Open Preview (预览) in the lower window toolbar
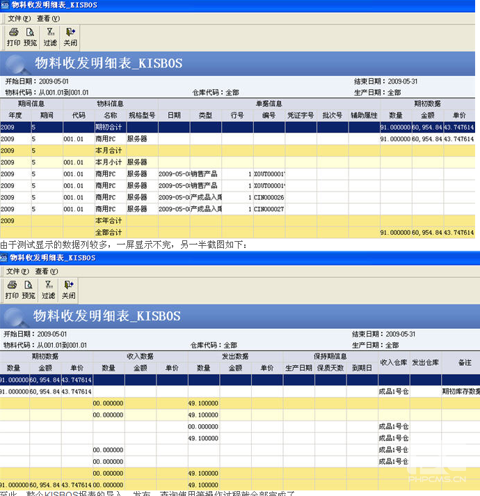480x496 pixels. 30,289
